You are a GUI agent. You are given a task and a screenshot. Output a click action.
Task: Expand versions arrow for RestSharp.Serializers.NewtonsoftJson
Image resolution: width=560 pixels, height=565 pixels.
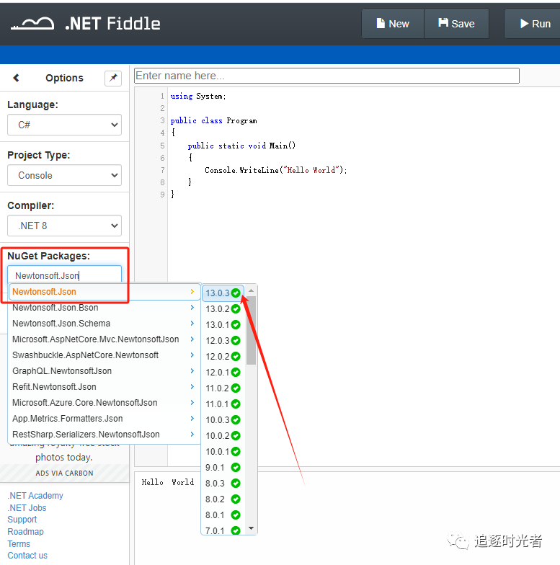(192, 434)
